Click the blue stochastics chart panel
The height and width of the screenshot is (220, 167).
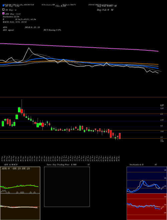[x=147, y=180]
